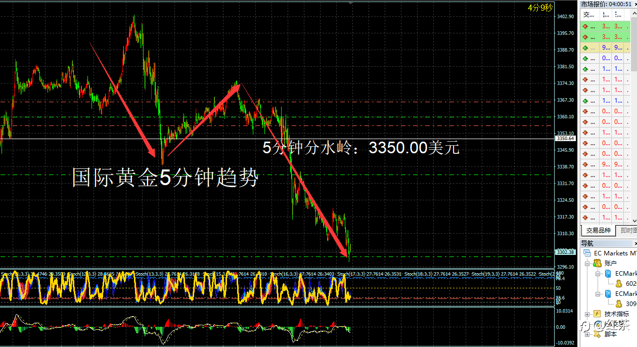Select account entry starting with 309
Viewport: 637px width, 347px height.
point(631,303)
